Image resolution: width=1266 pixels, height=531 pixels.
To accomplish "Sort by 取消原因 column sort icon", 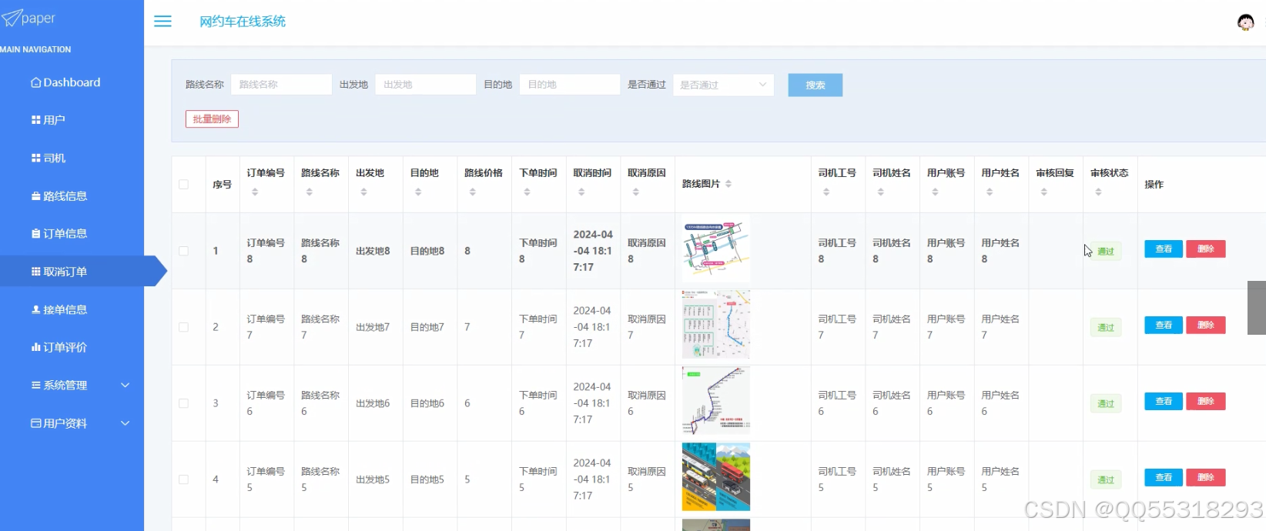I will tap(636, 192).
